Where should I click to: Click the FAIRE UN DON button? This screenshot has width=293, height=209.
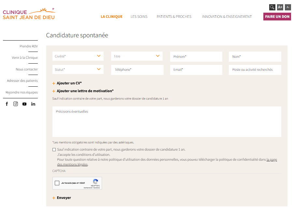277,16
